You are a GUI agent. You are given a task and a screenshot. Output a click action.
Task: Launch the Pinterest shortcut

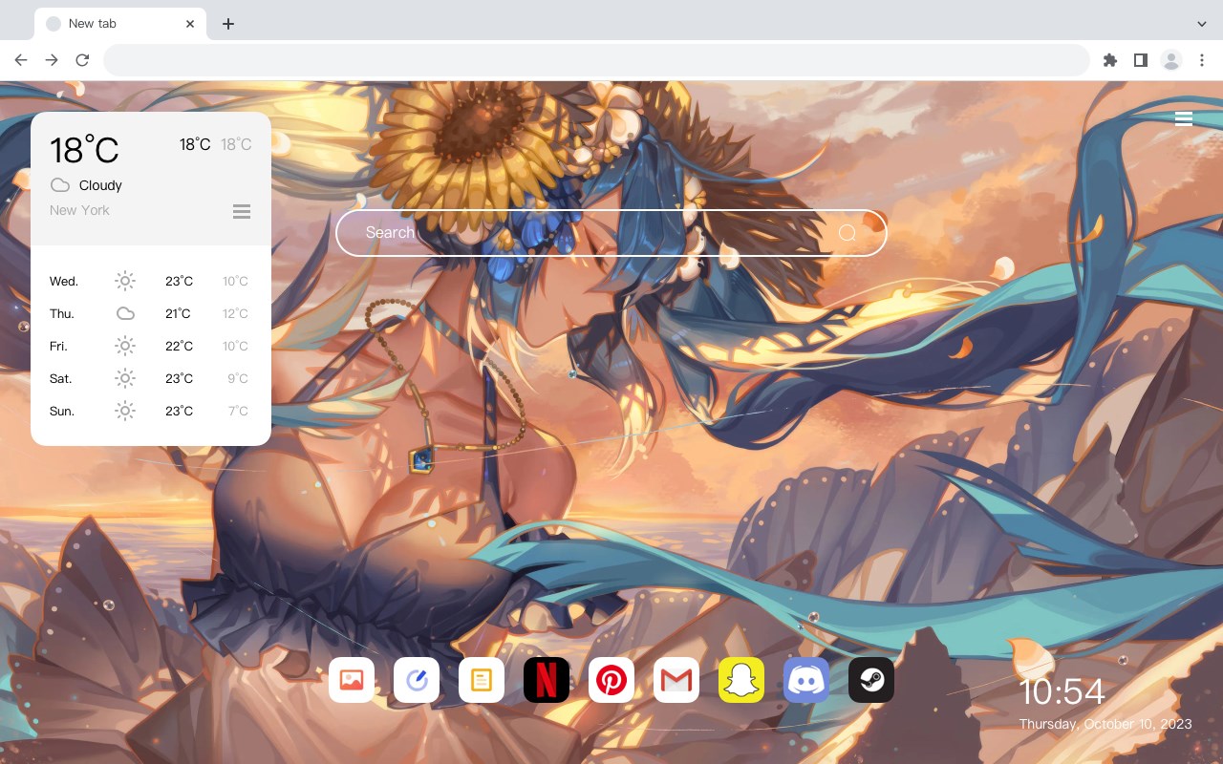(611, 680)
